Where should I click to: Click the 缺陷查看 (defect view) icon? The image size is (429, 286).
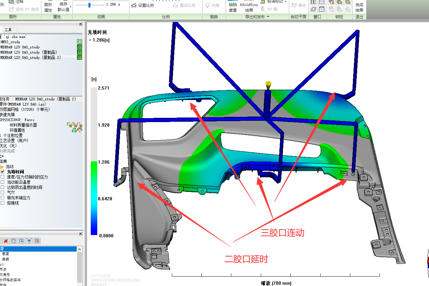pyautogui.click(x=233, y=7)
